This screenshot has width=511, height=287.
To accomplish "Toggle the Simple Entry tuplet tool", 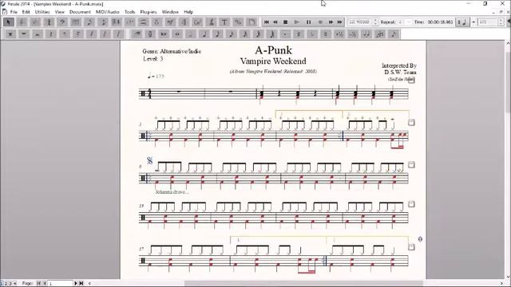I will click(380, 34).
